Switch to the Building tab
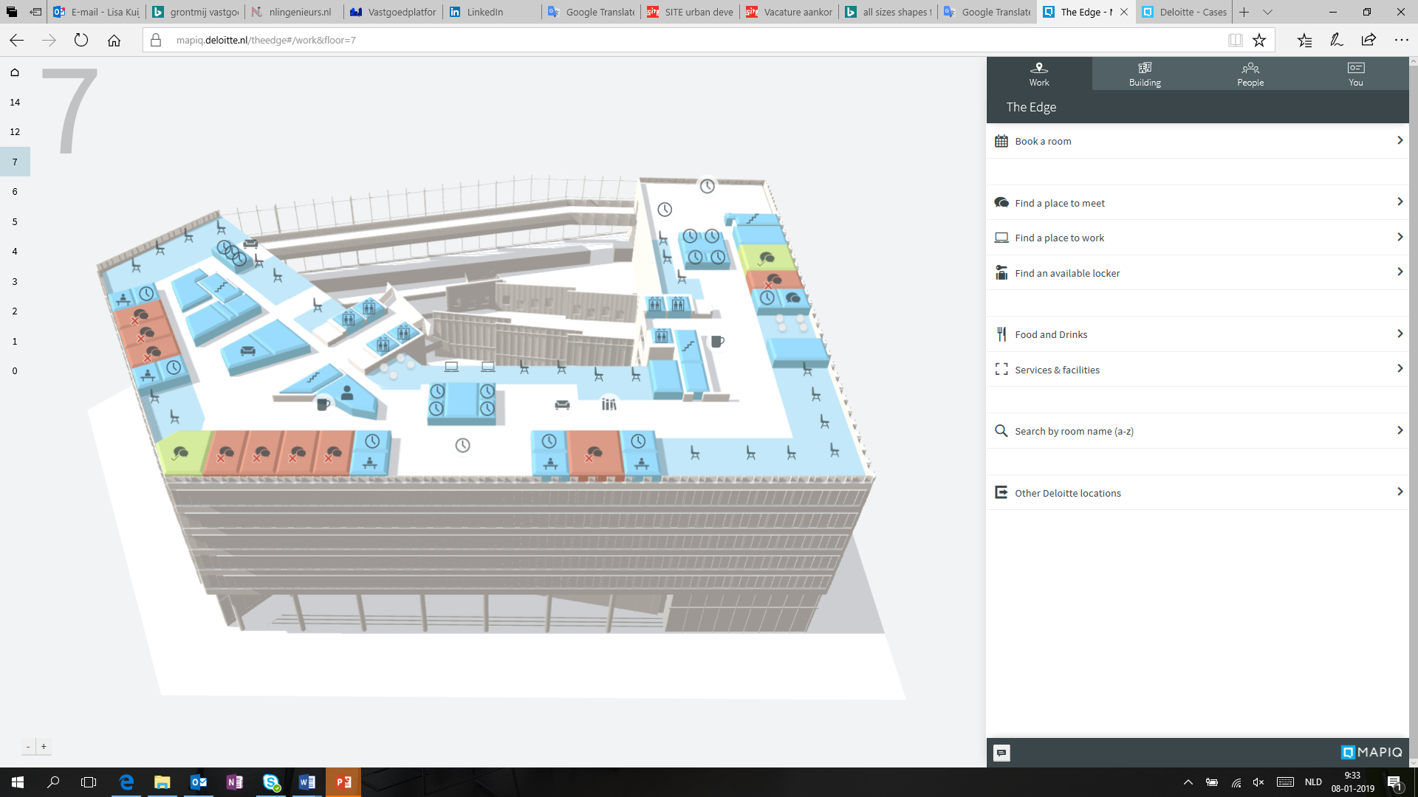1418x797 pixels. pos(1144,74)
